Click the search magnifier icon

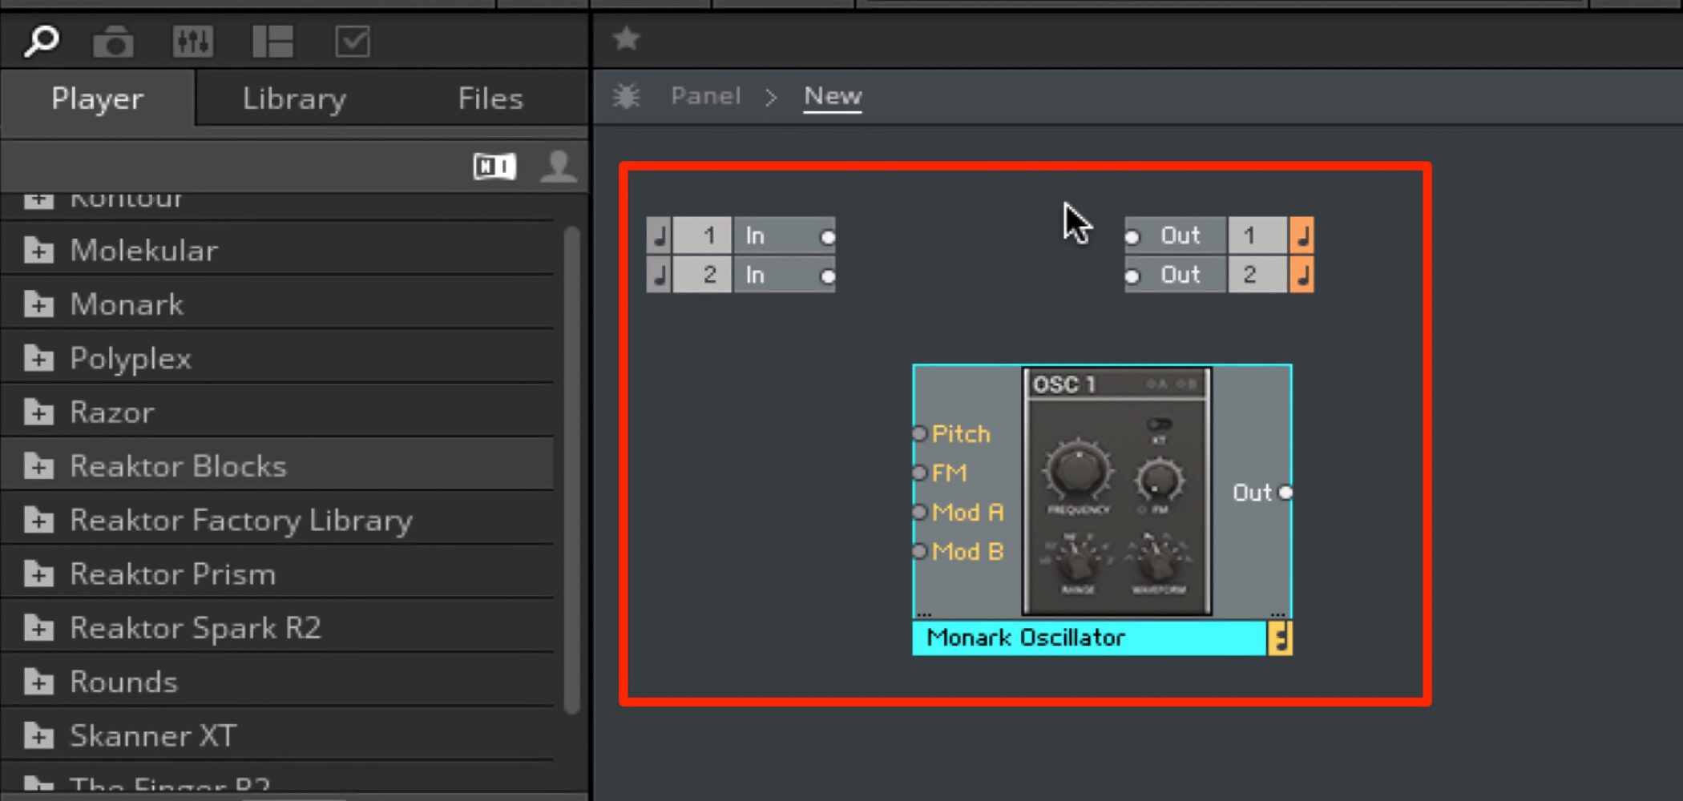click(x=41, y=41)
